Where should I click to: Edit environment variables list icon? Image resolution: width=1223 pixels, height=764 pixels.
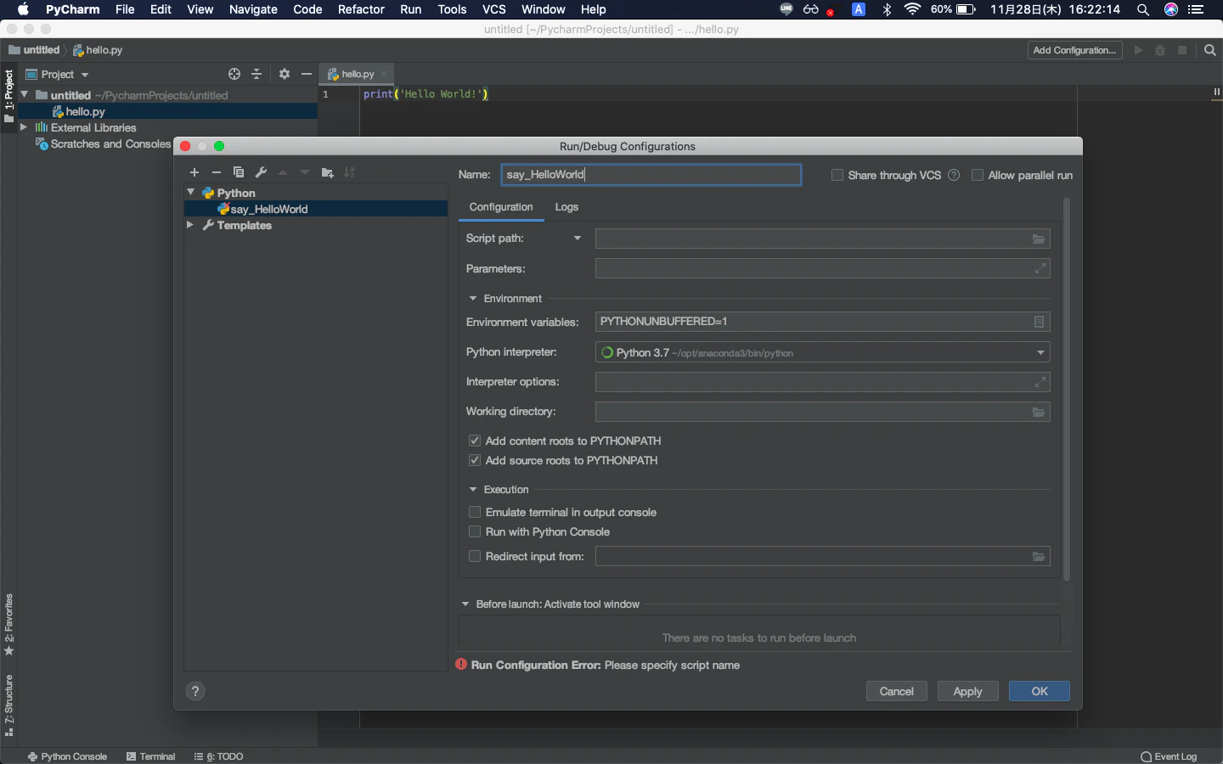pos(1039,322)
